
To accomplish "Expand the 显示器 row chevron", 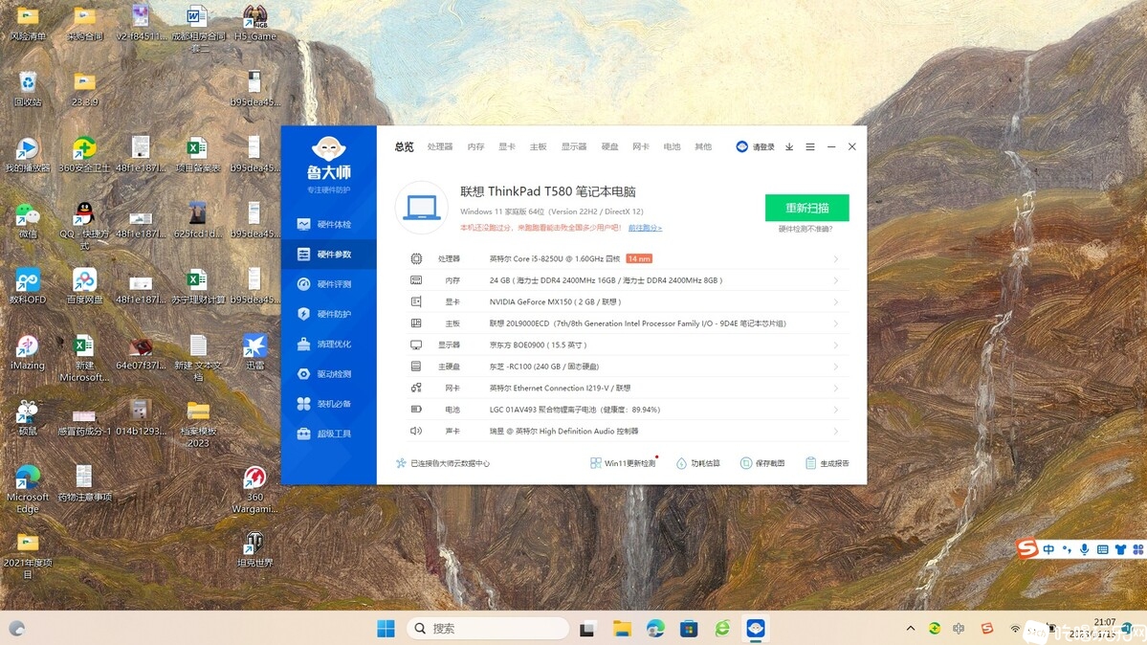I will [x=835, y=345].
